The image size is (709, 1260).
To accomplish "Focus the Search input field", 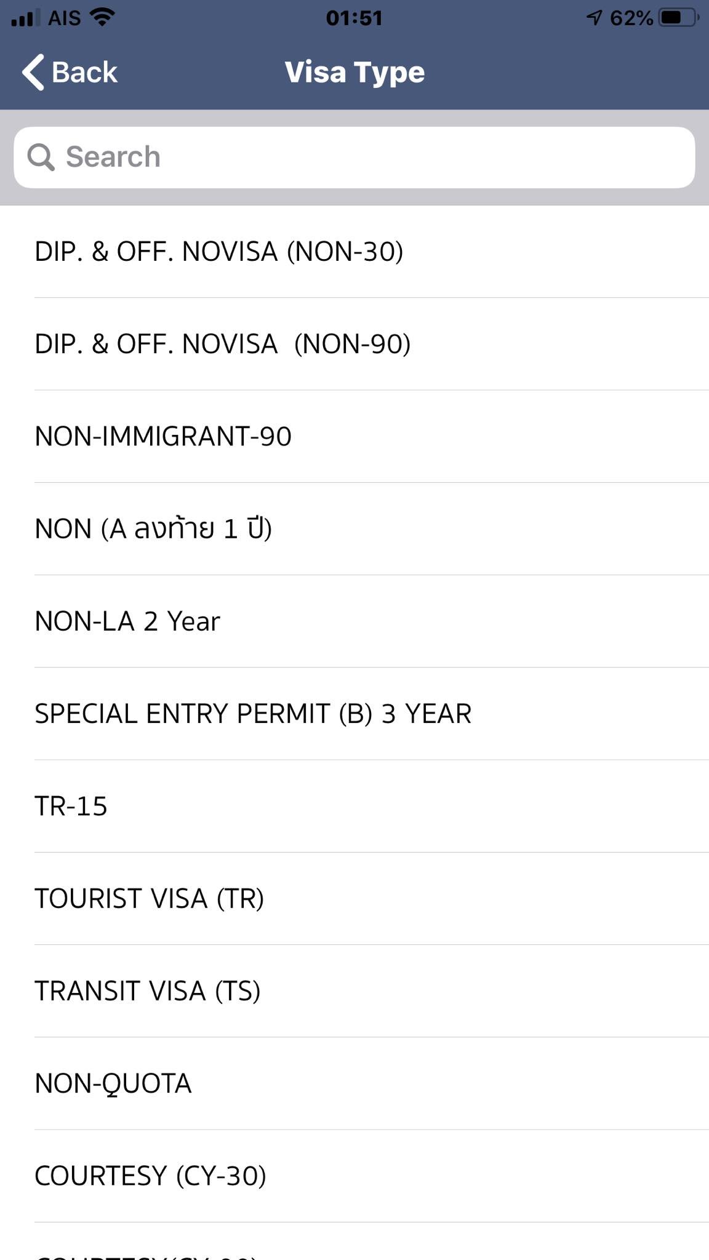I will pyautogui.click(x=354, y=157).
